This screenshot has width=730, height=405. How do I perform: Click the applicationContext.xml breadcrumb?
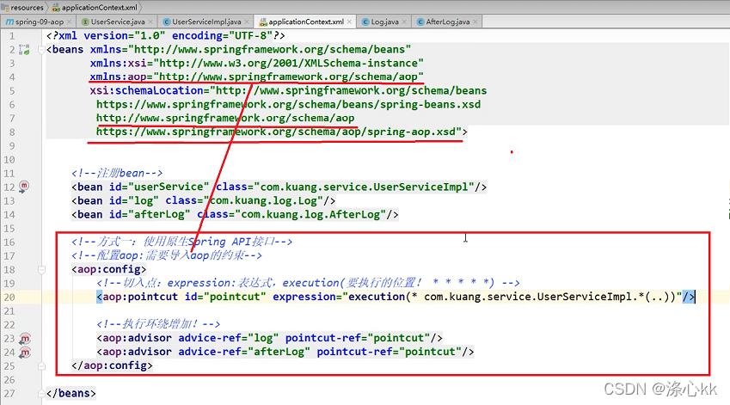coord(99,8)
